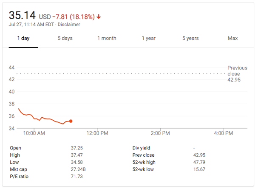The width and height of the screenshot is (255, 188).
Task: Switch to the 5 years tab
Action: click(190, 39)
